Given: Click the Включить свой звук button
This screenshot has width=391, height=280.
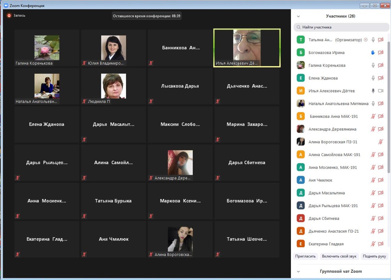Looking at the screenshot, I should [339, 256].
